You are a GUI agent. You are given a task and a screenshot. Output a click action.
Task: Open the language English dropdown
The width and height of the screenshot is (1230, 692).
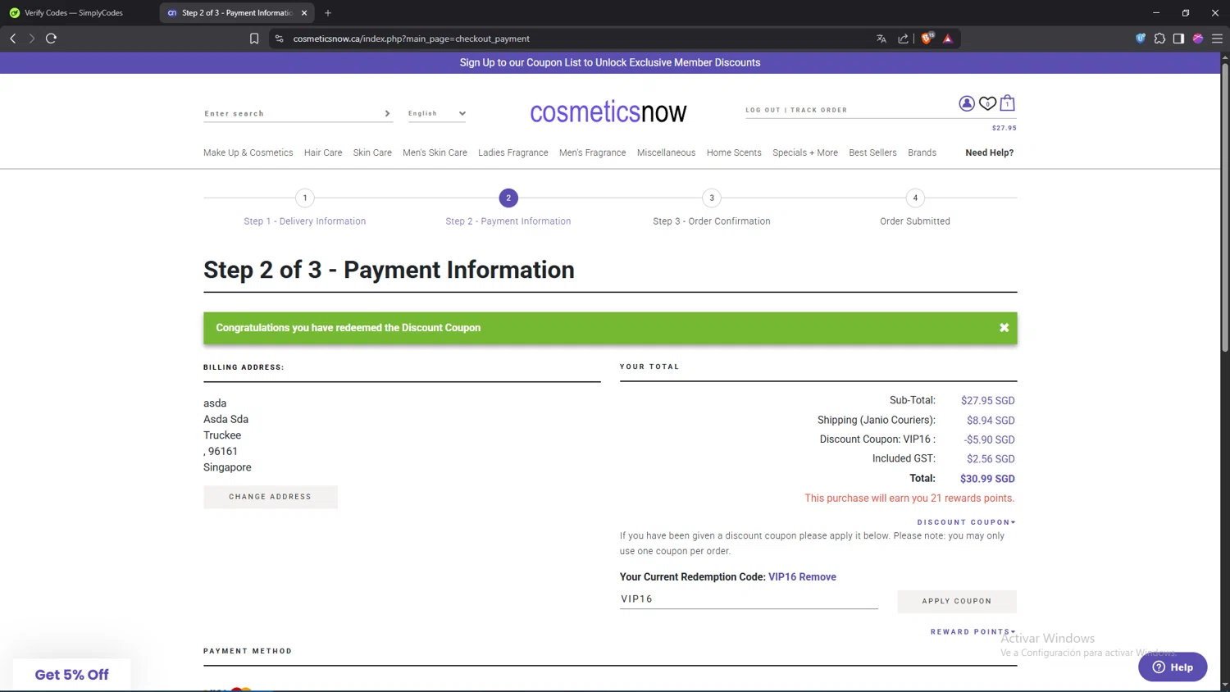[437, 113]
